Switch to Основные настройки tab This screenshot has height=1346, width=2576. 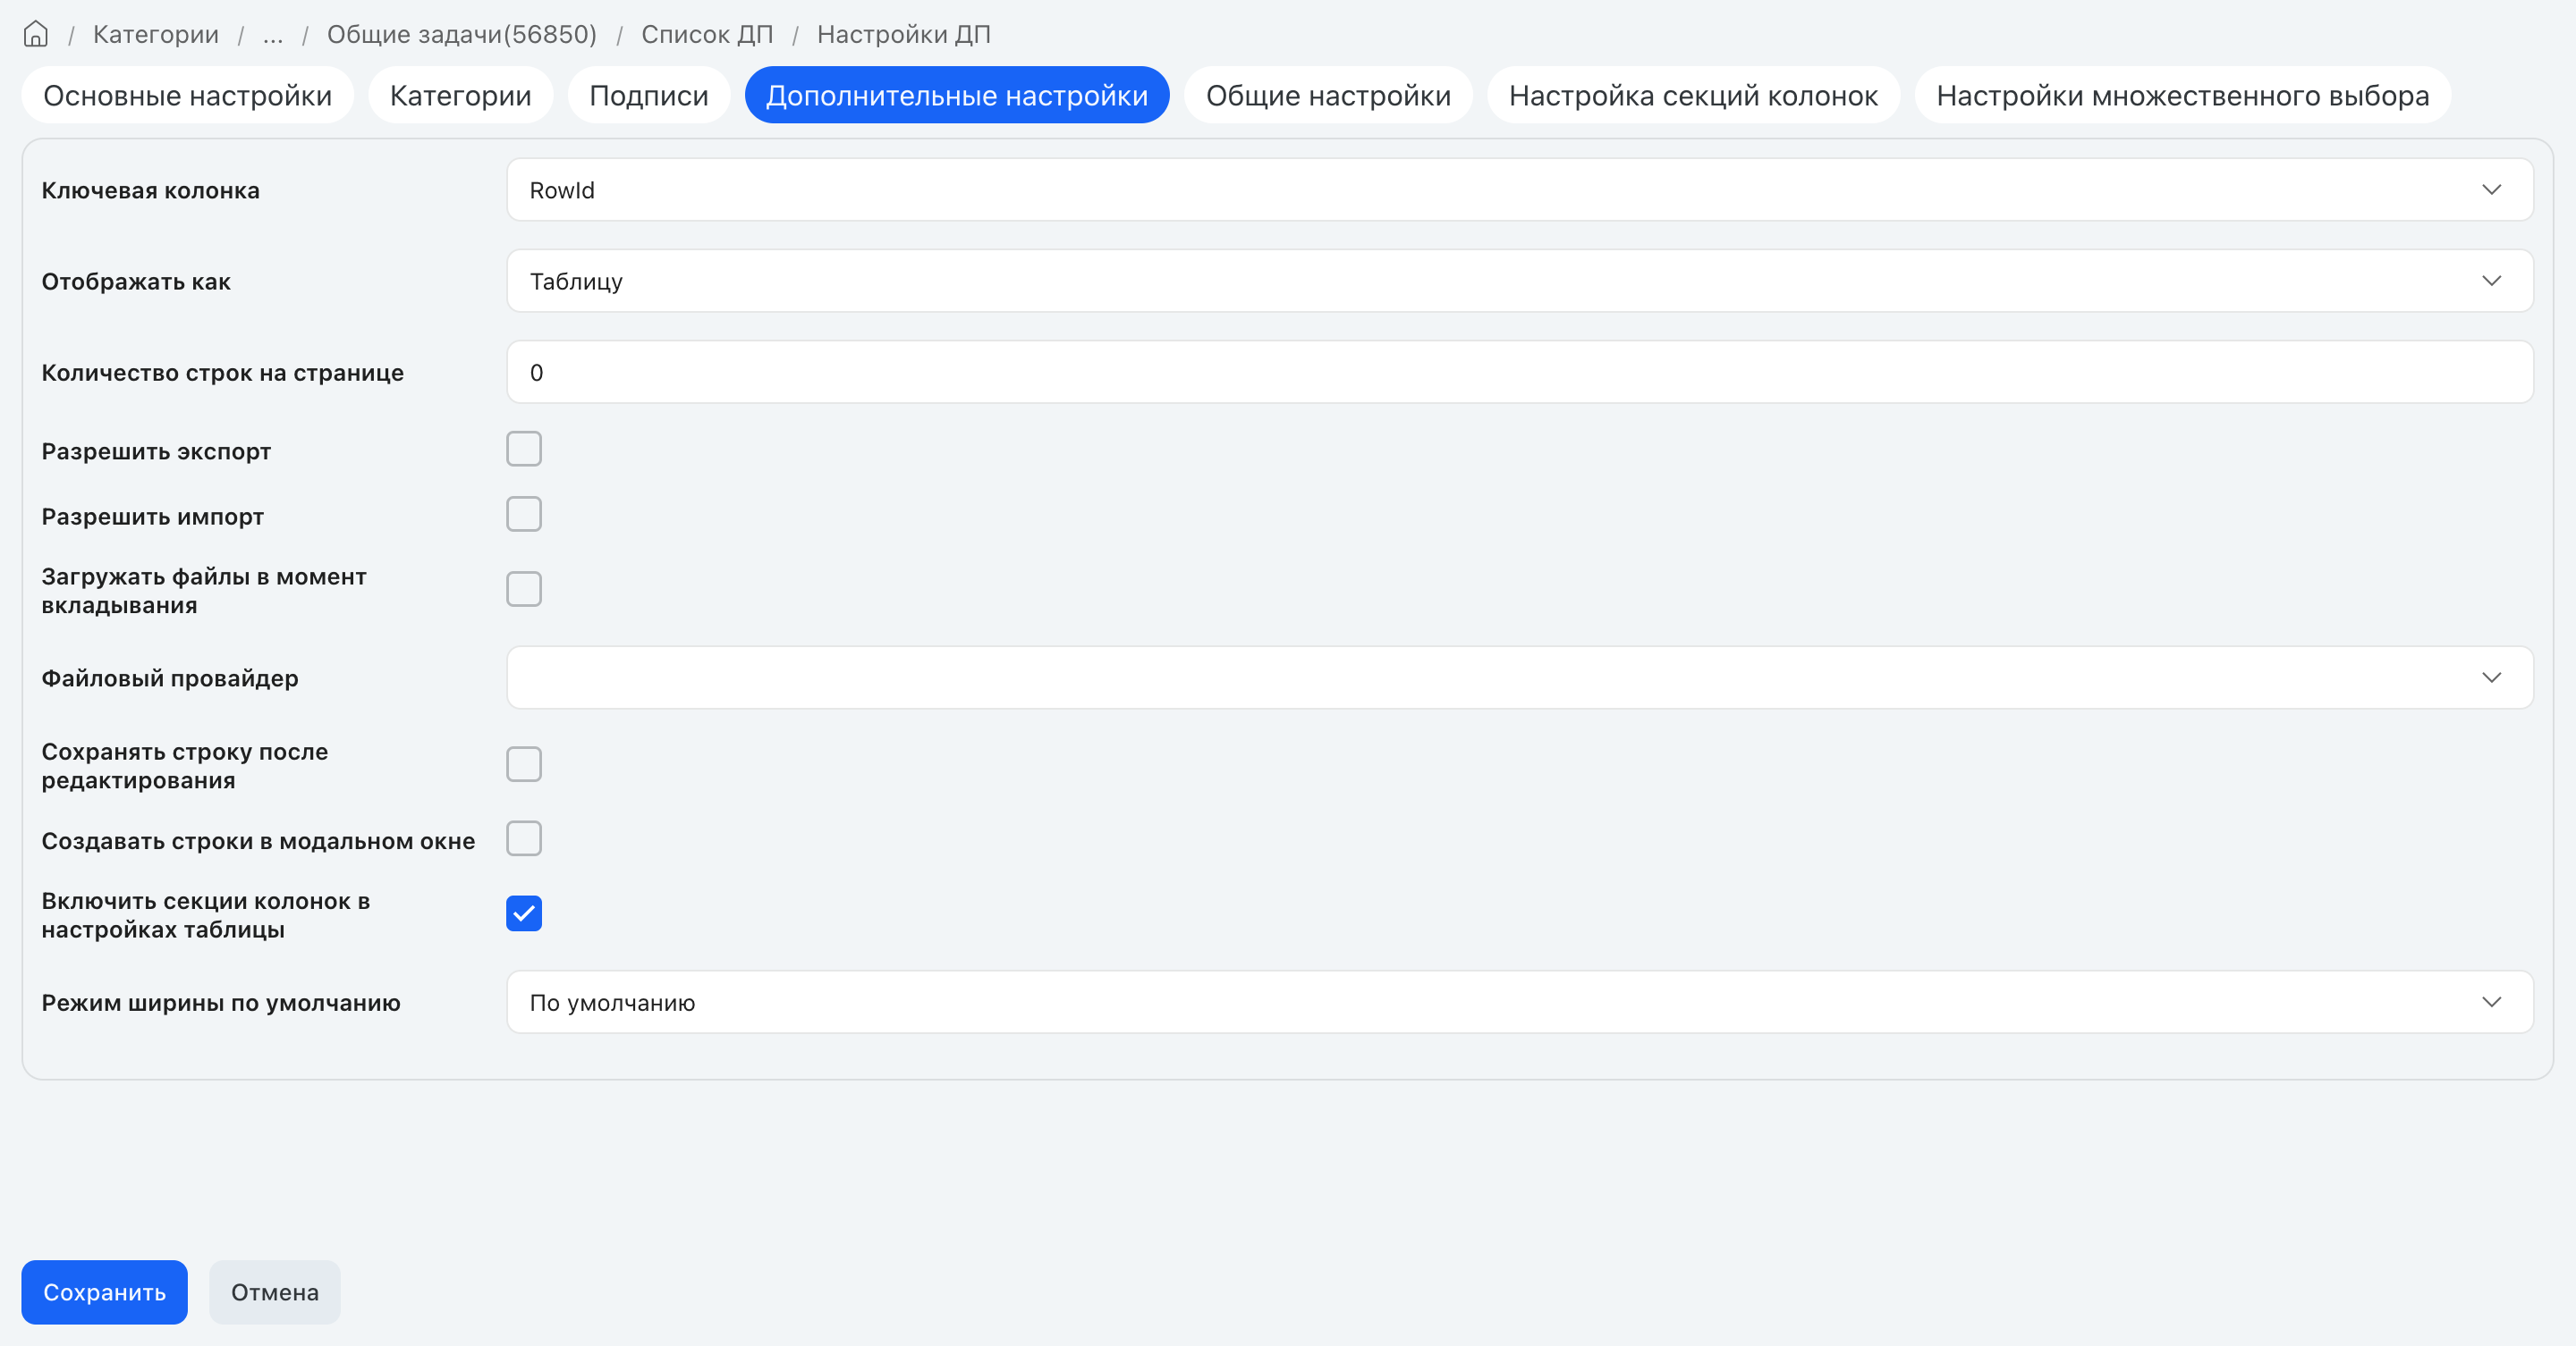coord(188,95)
